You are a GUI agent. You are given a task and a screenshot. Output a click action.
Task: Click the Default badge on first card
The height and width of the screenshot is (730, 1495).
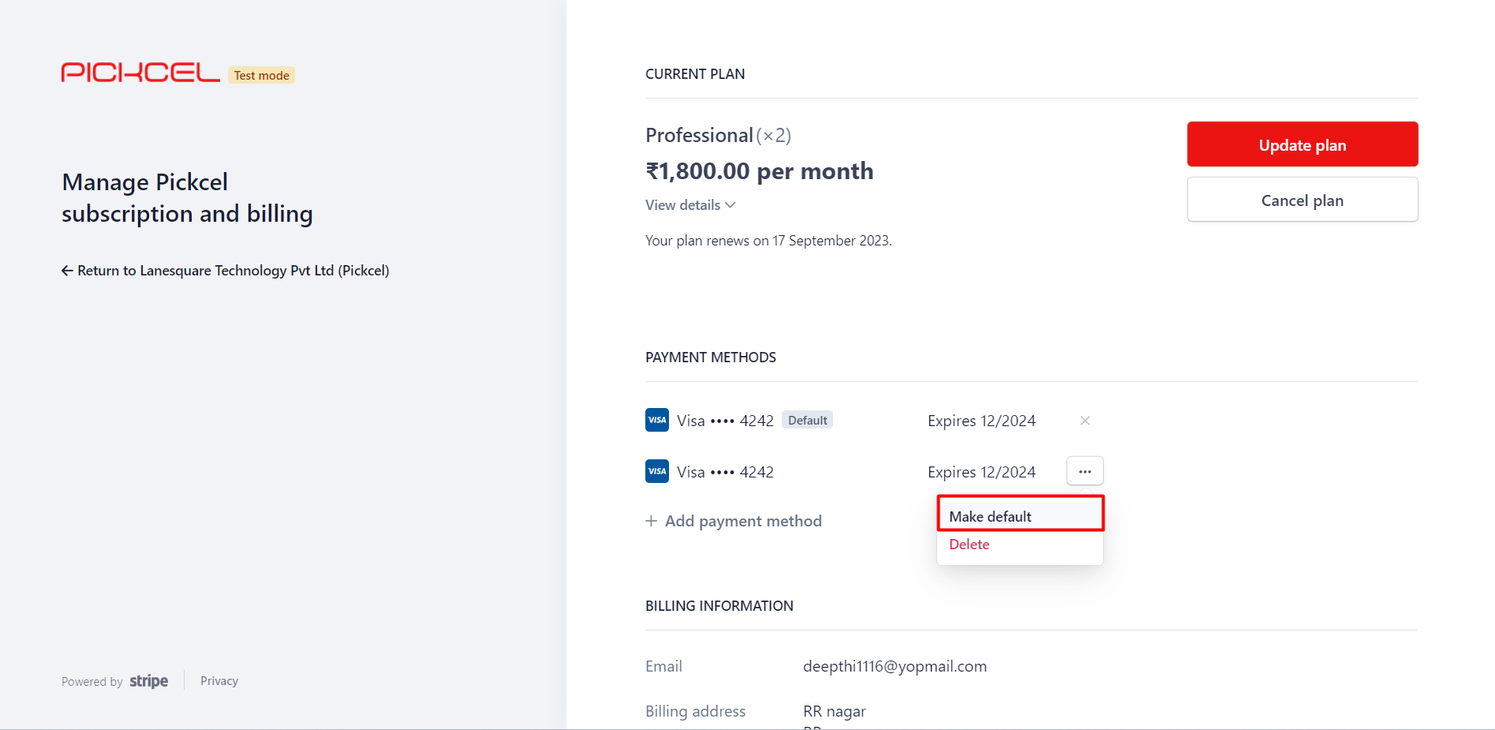(x=807, y=420)
